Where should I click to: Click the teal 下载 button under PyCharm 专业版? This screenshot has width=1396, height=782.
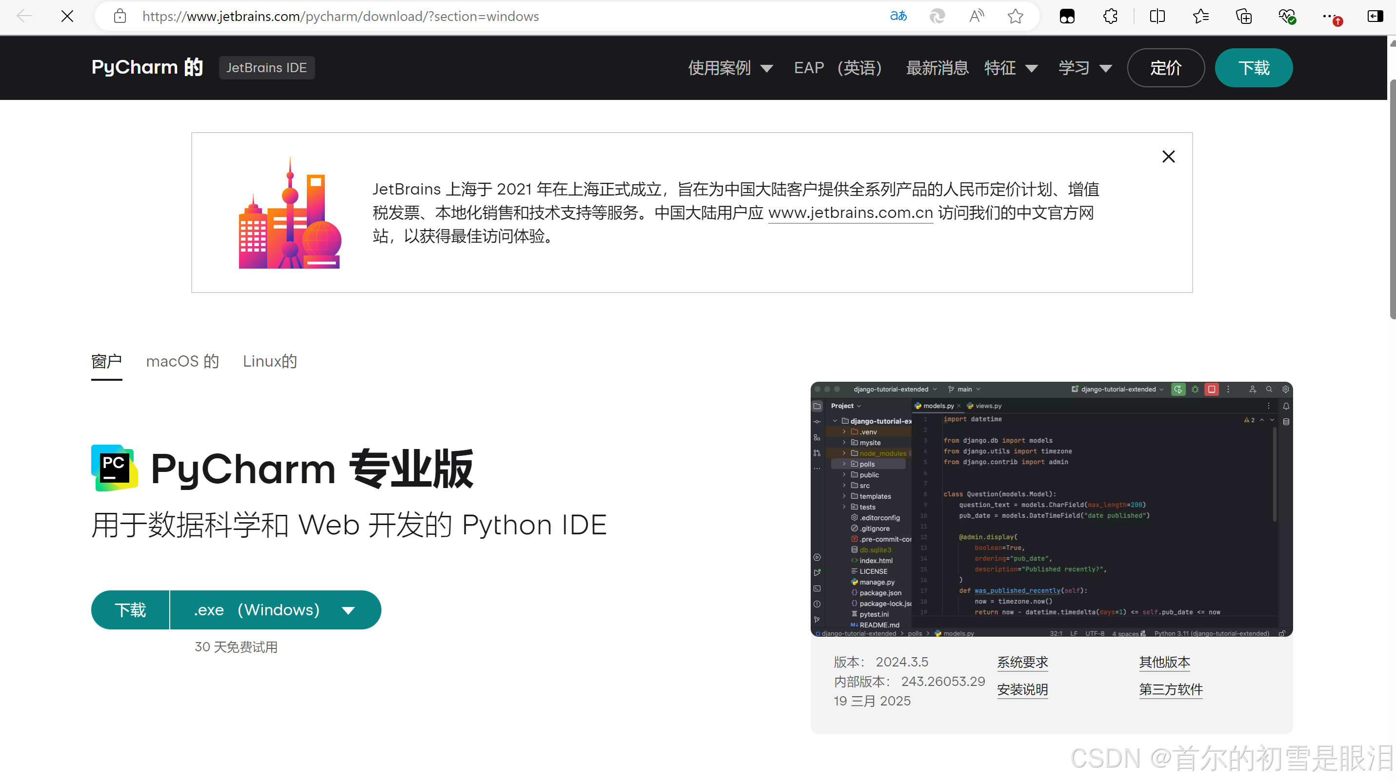131,610
